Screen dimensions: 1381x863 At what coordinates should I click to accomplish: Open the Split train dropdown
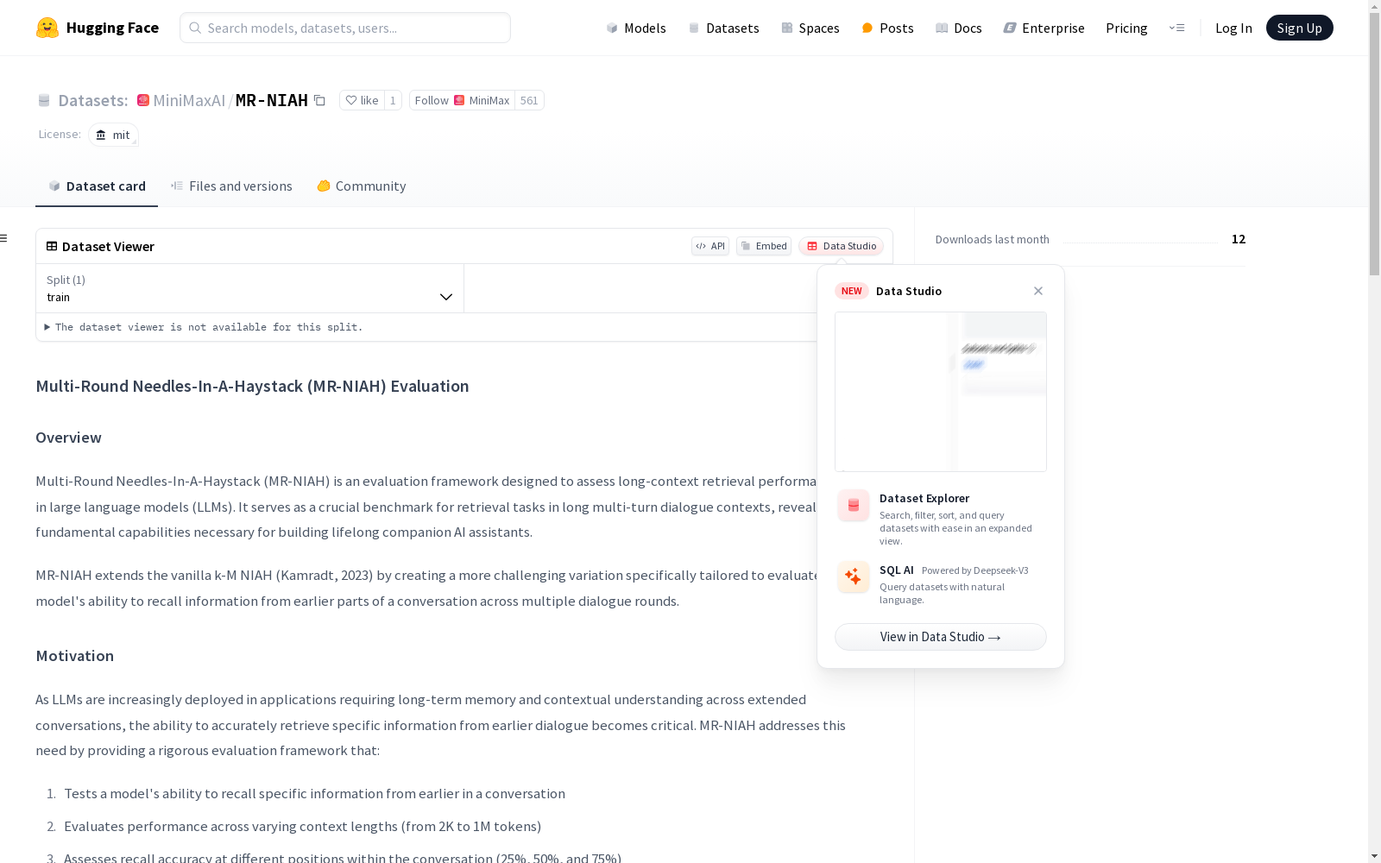pyautogui.click(x=249, y=288)
